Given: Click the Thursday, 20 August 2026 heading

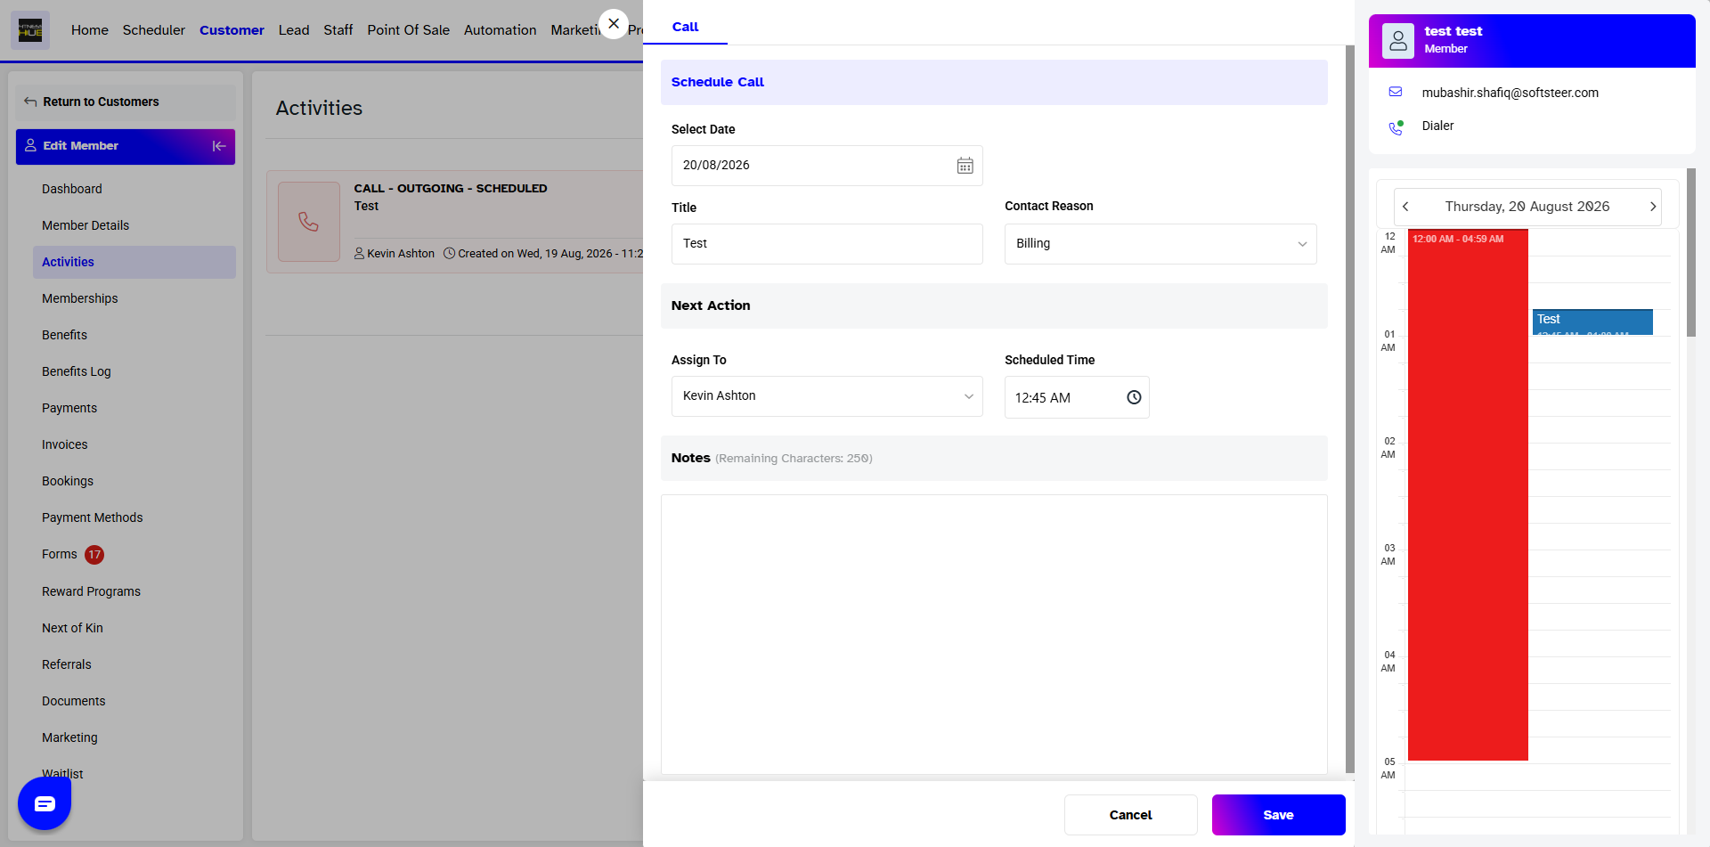Looking at the screenshot, I should (1527, 207).
